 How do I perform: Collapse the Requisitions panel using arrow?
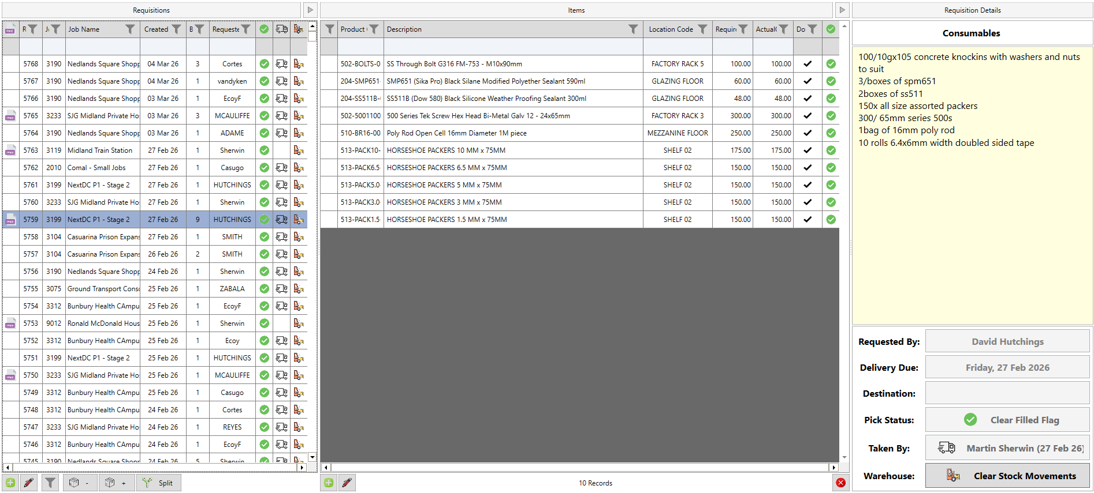(x=310, y=10)
